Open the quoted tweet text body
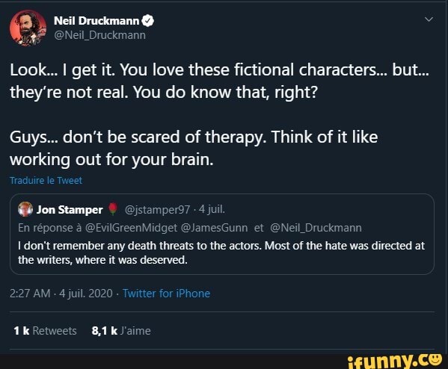The image size is (448, 369). point(221,253)
